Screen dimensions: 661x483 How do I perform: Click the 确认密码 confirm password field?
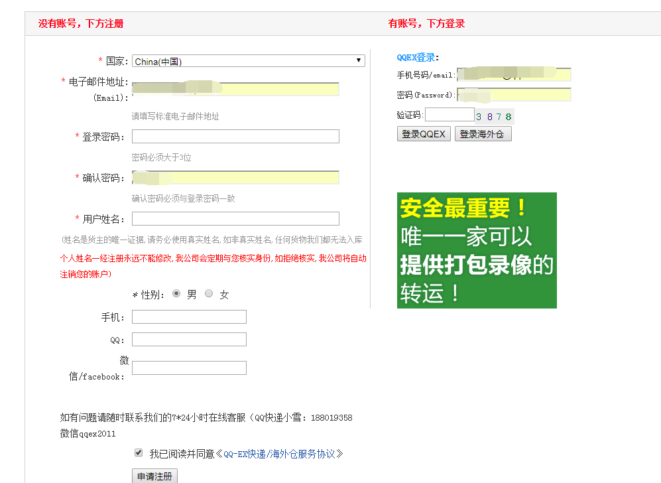point(235,178)
